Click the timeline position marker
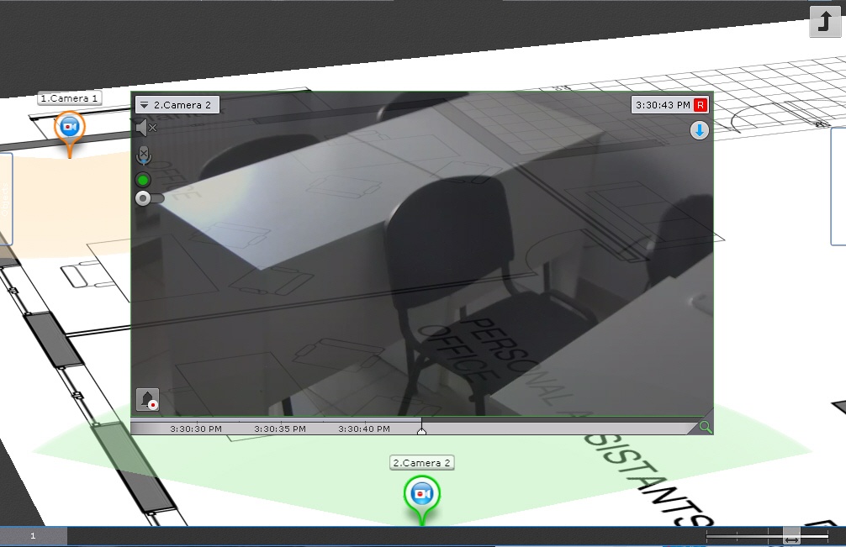This screenshot has width=846, height=547. (x=421, y=430)
